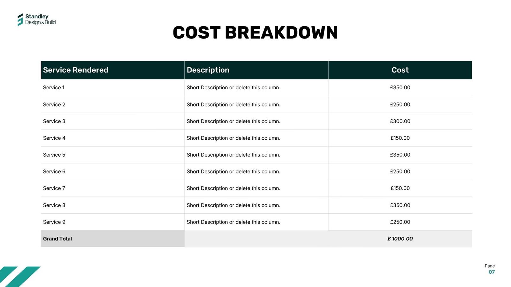Click the description text for Service 2
The width and height of the screenshot is (511, 287).
[x=233, y=105]
